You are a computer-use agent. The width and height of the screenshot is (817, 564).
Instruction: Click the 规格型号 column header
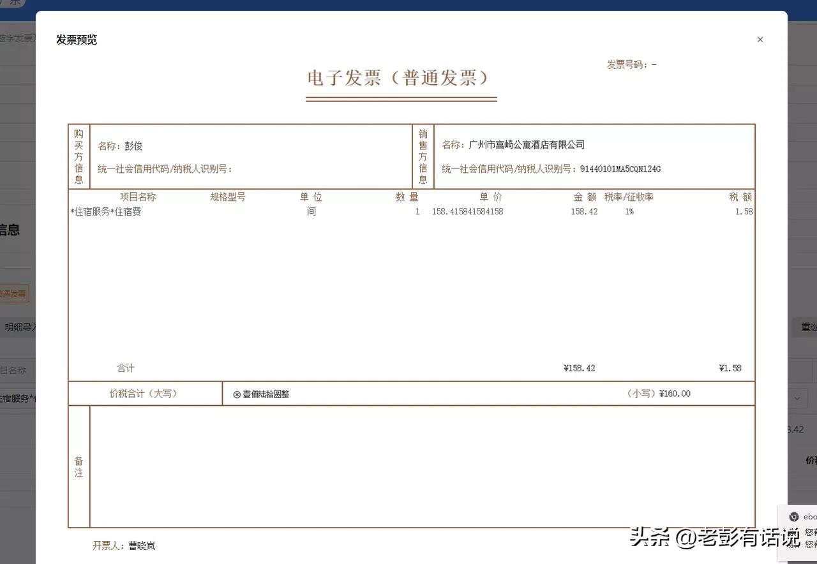point(228,197)
